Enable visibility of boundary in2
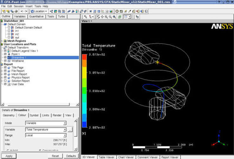 (x=9, y=34)
